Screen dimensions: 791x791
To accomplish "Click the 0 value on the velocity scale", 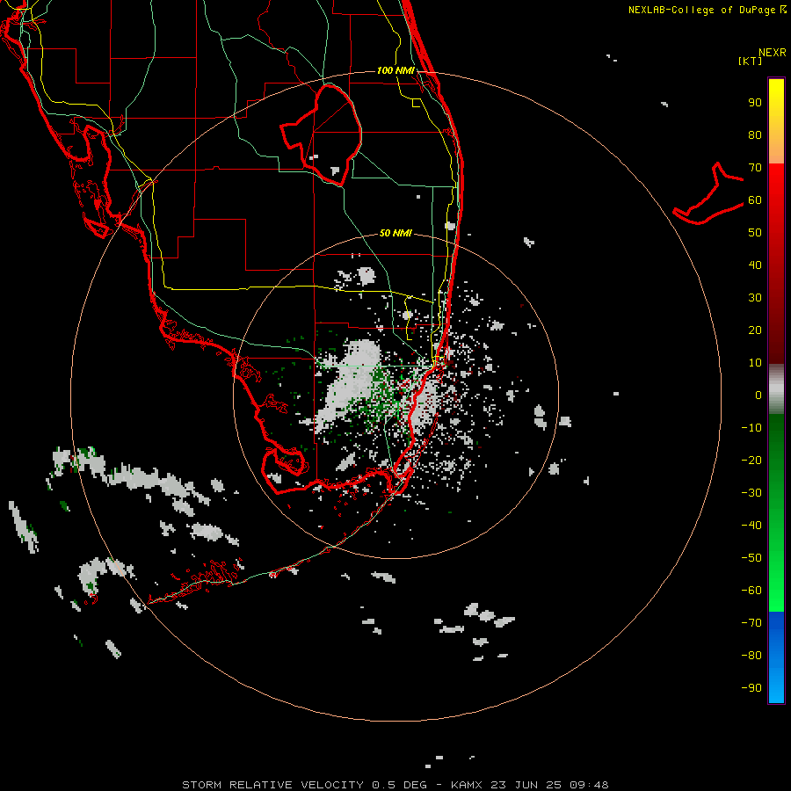I will (x=758, y=395).
